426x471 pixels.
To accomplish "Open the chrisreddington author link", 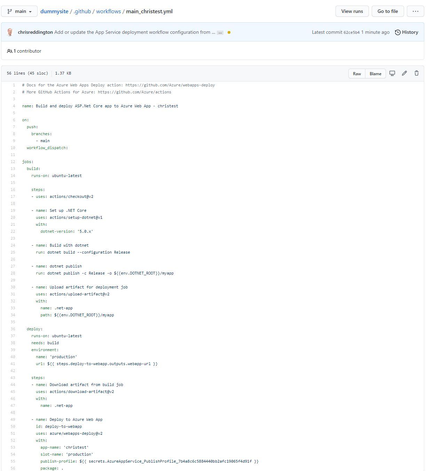I will coord(35,32).
